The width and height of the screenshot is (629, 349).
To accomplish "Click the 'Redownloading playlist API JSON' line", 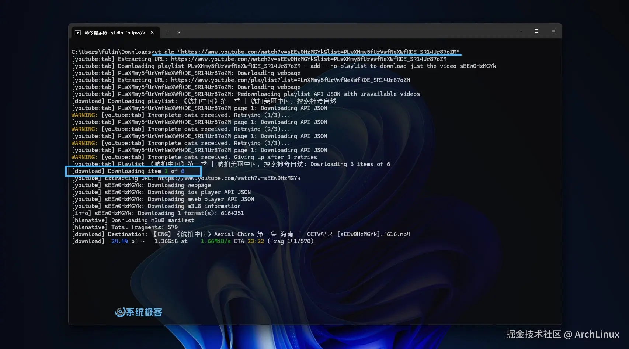I will (246, 94).
